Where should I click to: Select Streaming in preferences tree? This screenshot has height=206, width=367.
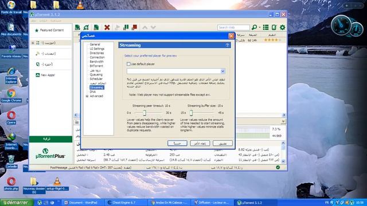coord(96,88)
